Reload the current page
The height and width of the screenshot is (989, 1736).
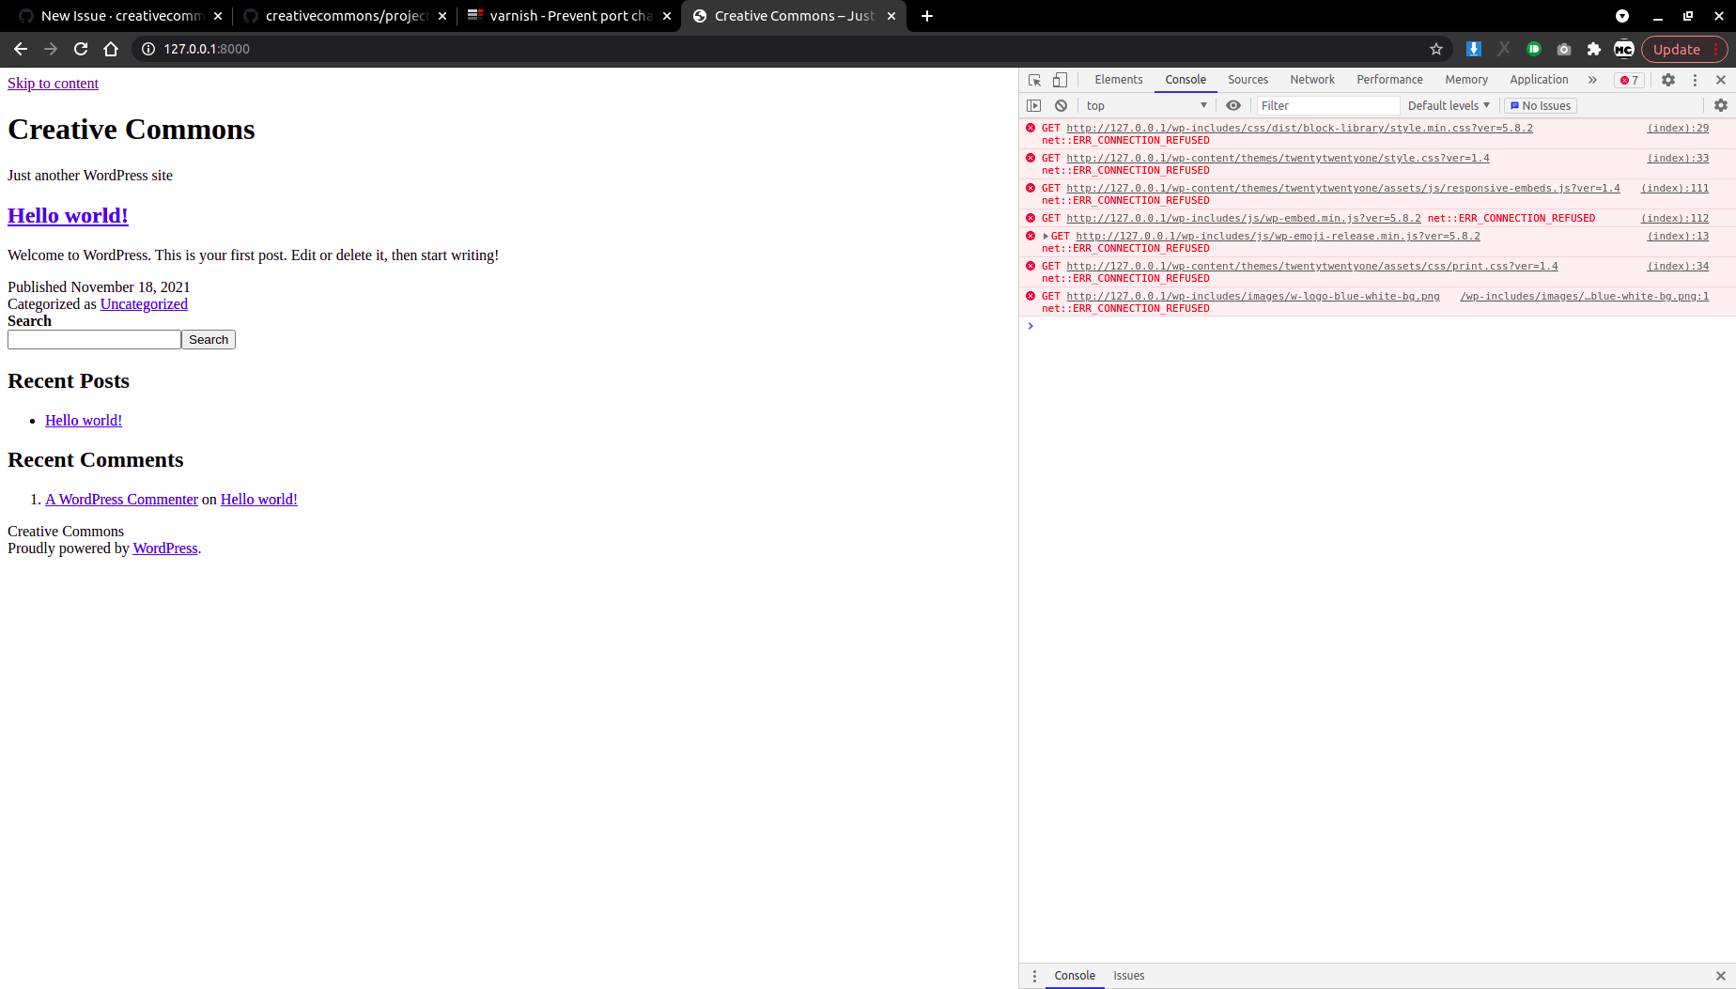81,49
